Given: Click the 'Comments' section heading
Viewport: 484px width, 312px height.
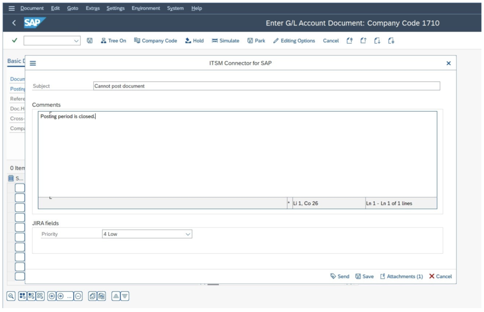Looking at the screenshot, I should (x=46, y=105).
